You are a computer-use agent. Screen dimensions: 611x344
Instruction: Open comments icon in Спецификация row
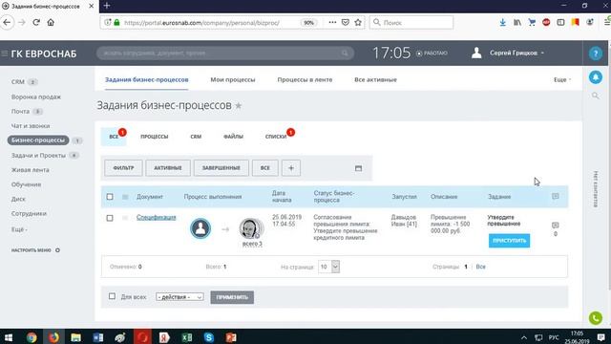[556, 226]
